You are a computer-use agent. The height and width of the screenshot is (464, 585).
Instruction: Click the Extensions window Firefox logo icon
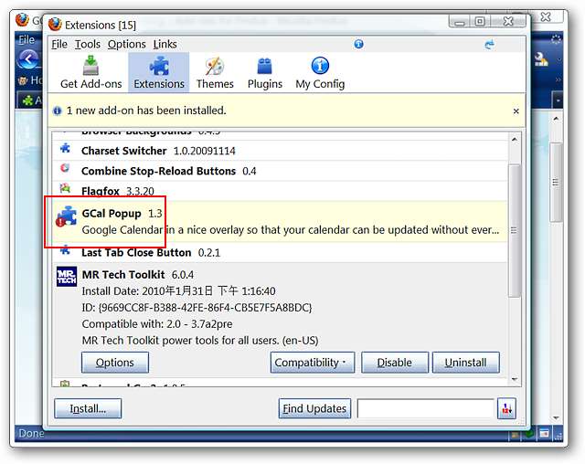(x=55, y=25)
